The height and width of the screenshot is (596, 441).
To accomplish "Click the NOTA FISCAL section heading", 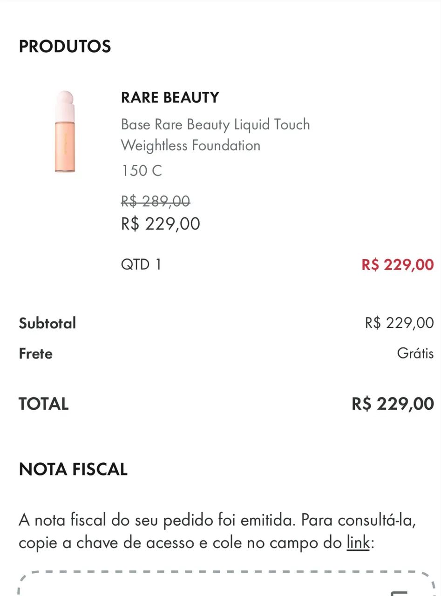I will [73, 469].
